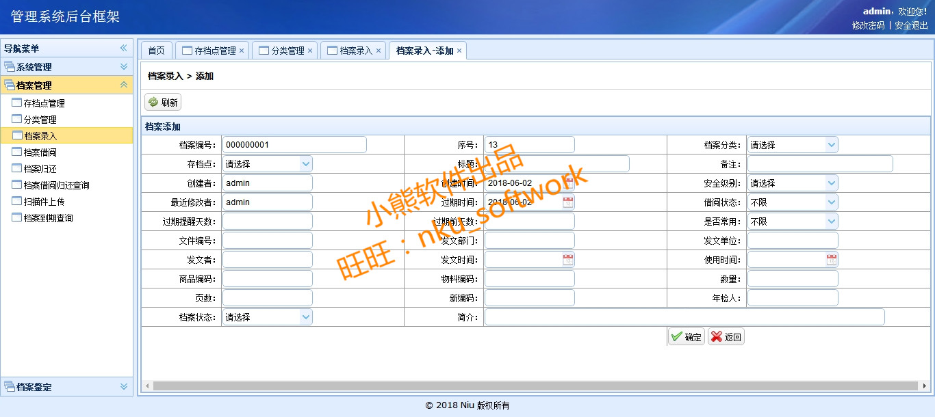Screen dimensions: 935x417
Task: Click the 标题 input field
Action: click(x=556, y=164)
